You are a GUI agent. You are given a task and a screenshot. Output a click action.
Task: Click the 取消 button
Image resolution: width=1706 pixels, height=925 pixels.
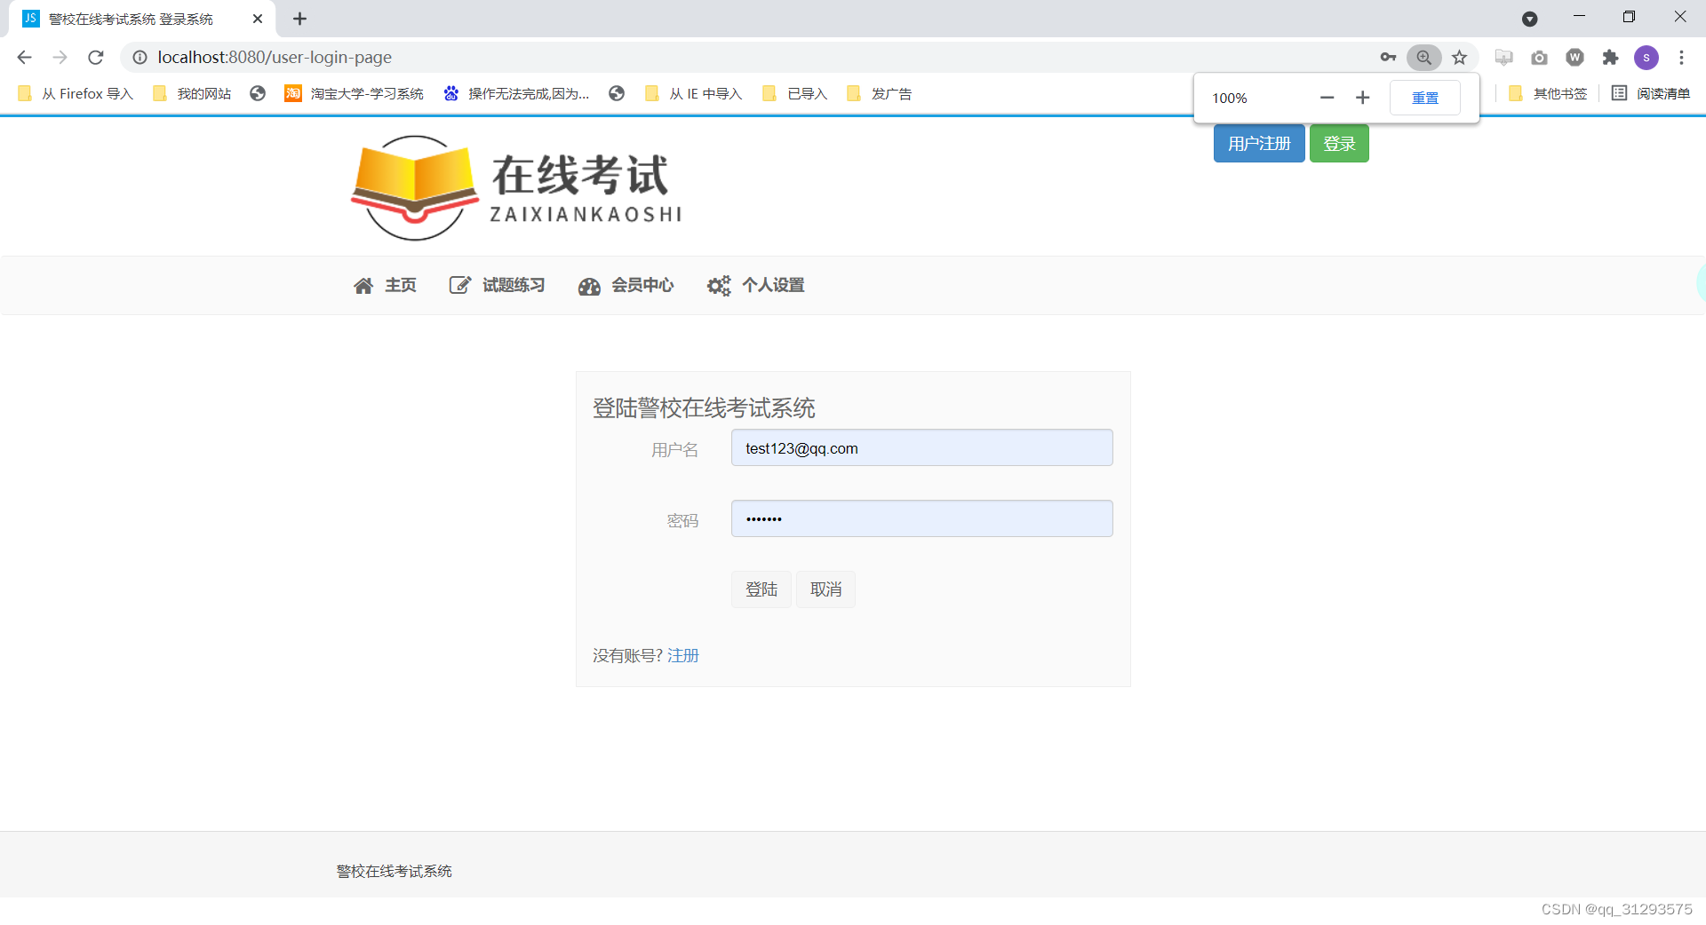pos(825,589)
